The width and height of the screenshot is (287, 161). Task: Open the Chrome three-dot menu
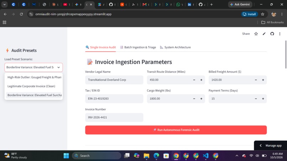point(282,14)
